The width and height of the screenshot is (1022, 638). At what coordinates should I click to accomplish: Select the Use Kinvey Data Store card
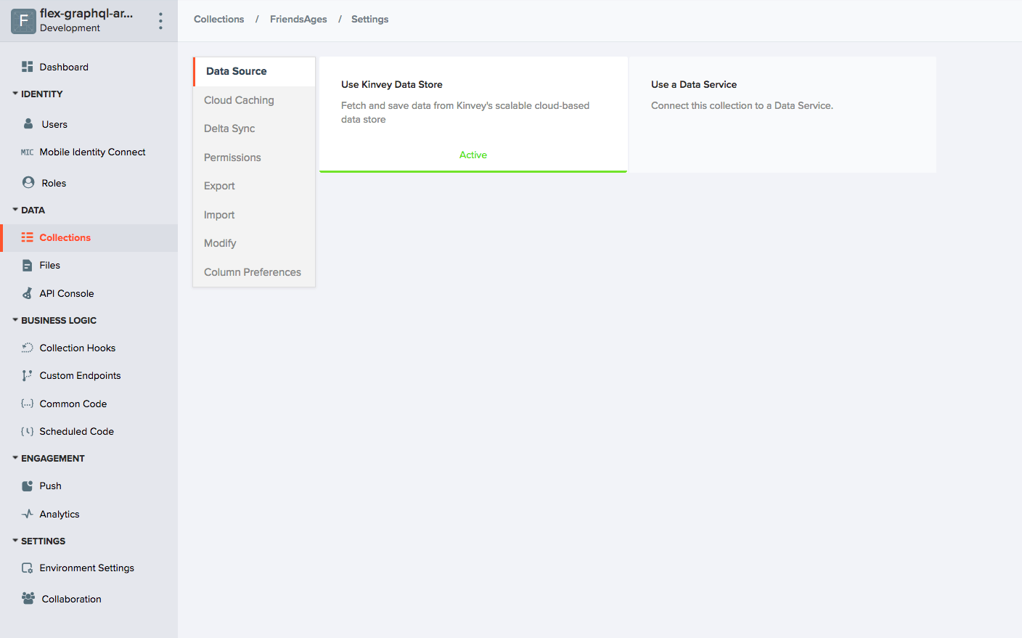[473, 114]
